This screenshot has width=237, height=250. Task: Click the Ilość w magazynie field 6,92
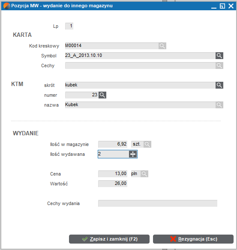point(113,144)
